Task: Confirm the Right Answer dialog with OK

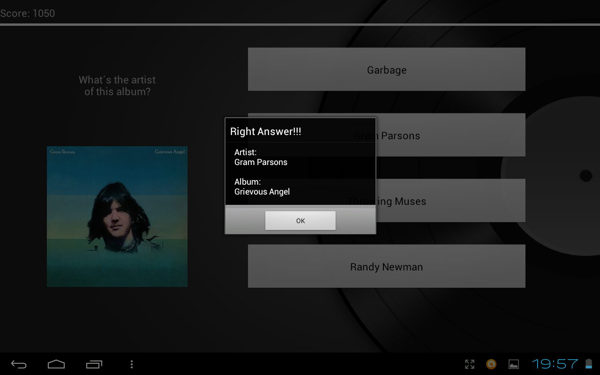Action: (x=300, y=221)
